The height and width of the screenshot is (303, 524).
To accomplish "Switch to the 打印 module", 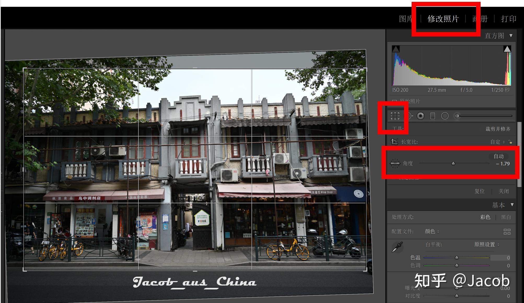I will click(x=508, y=19).
